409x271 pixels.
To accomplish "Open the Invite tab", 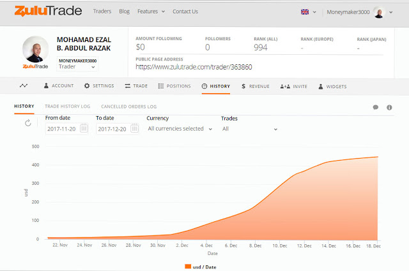I will pos(294,87).
